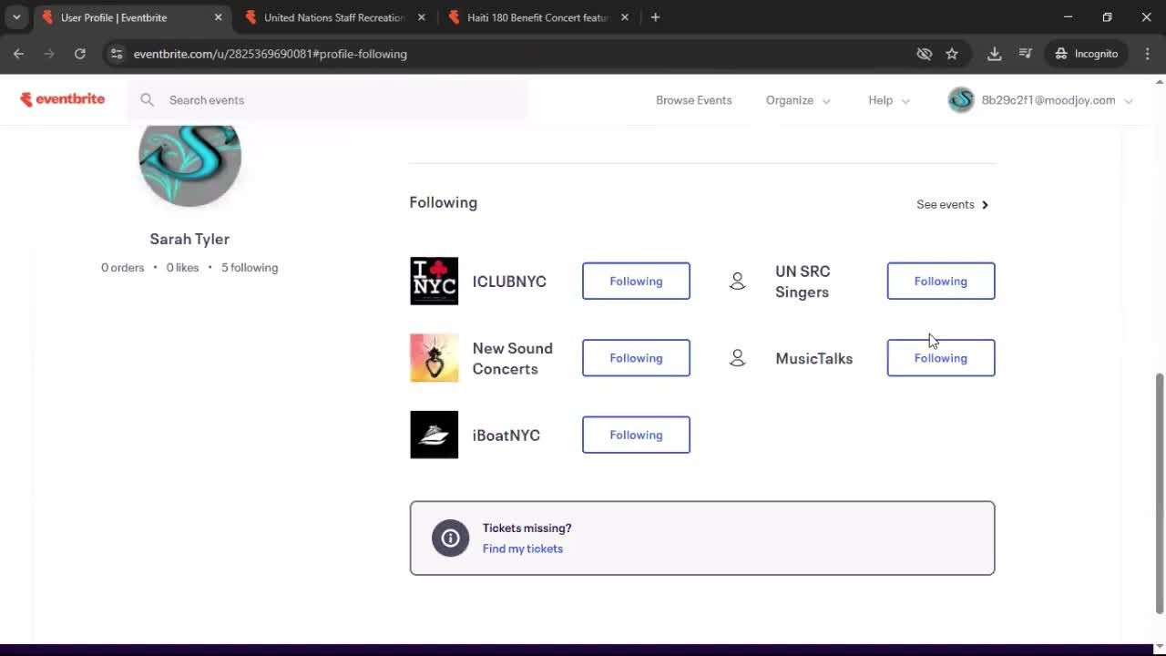
Task: Close the Haiti 180 Benefit Concert tab
Action: [625, 17]
